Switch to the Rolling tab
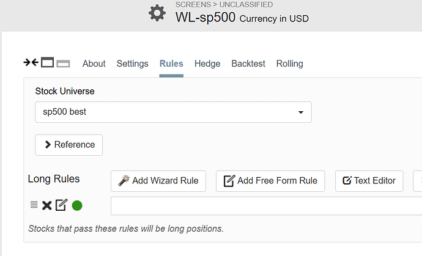 point(289,64)
